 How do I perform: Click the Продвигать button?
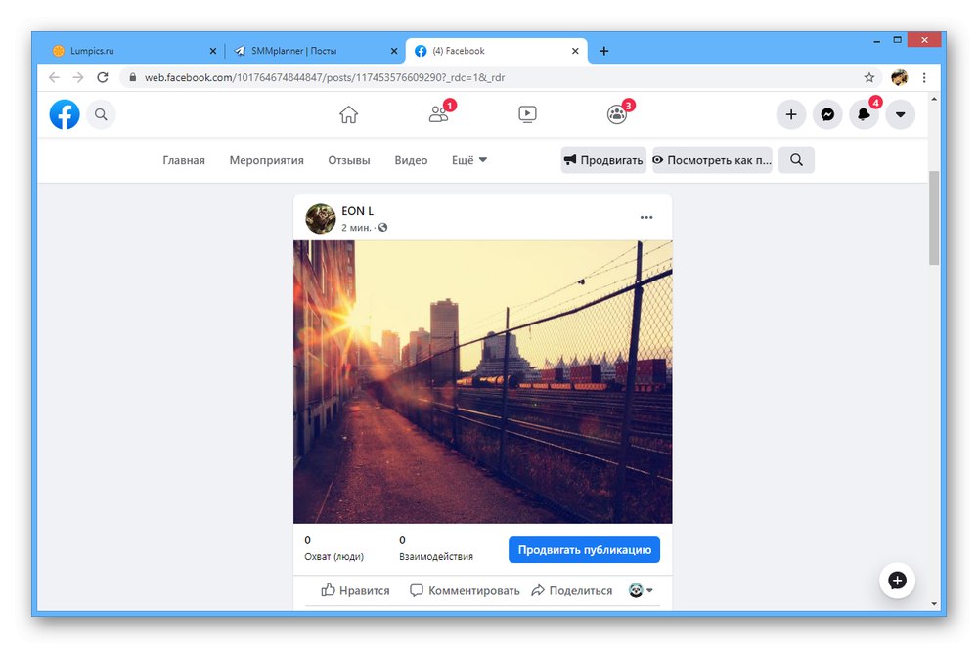pyautogui.click(x=603, y=160)
